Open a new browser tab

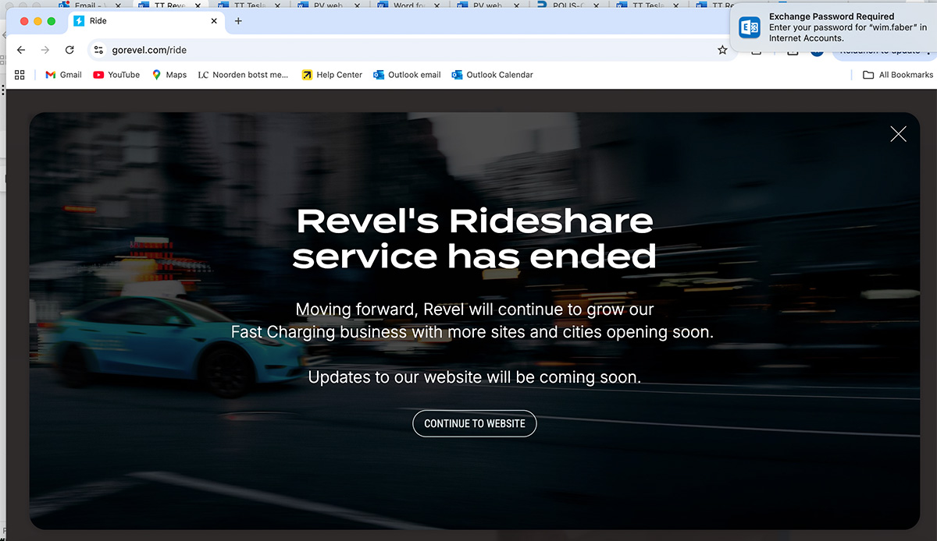238,21
